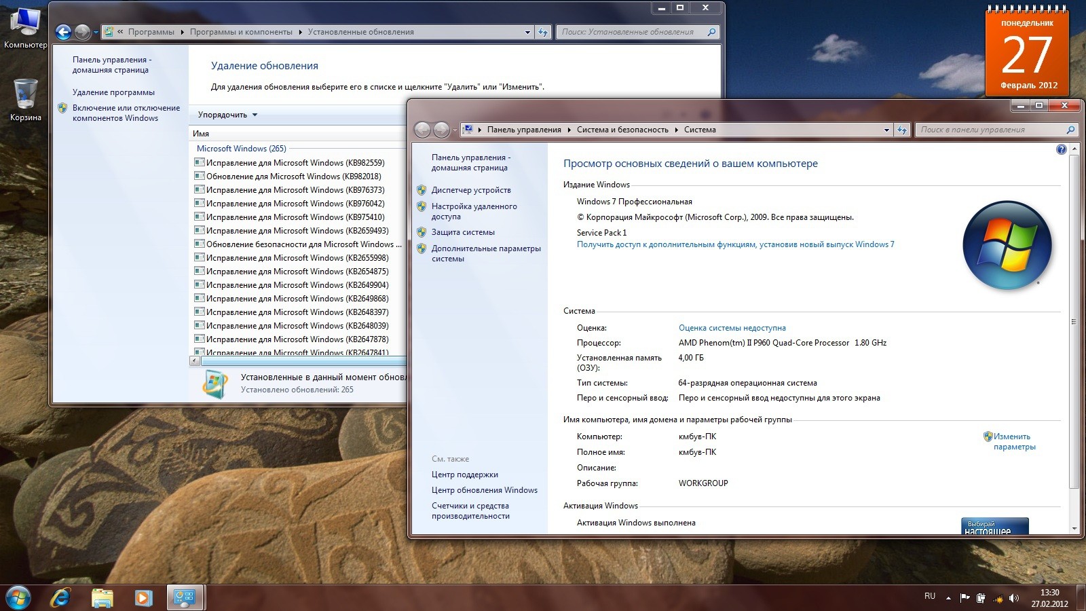Select update row KB2655998

(297, 257)
